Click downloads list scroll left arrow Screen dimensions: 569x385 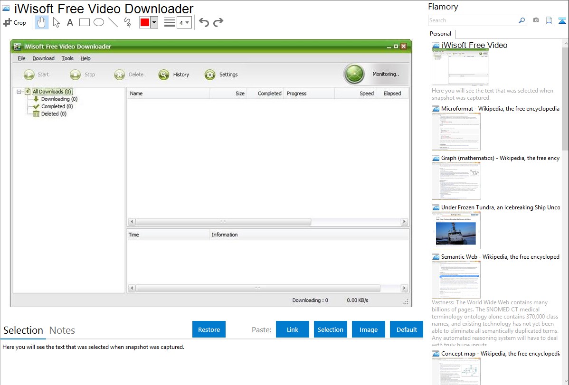click(132, 222)
